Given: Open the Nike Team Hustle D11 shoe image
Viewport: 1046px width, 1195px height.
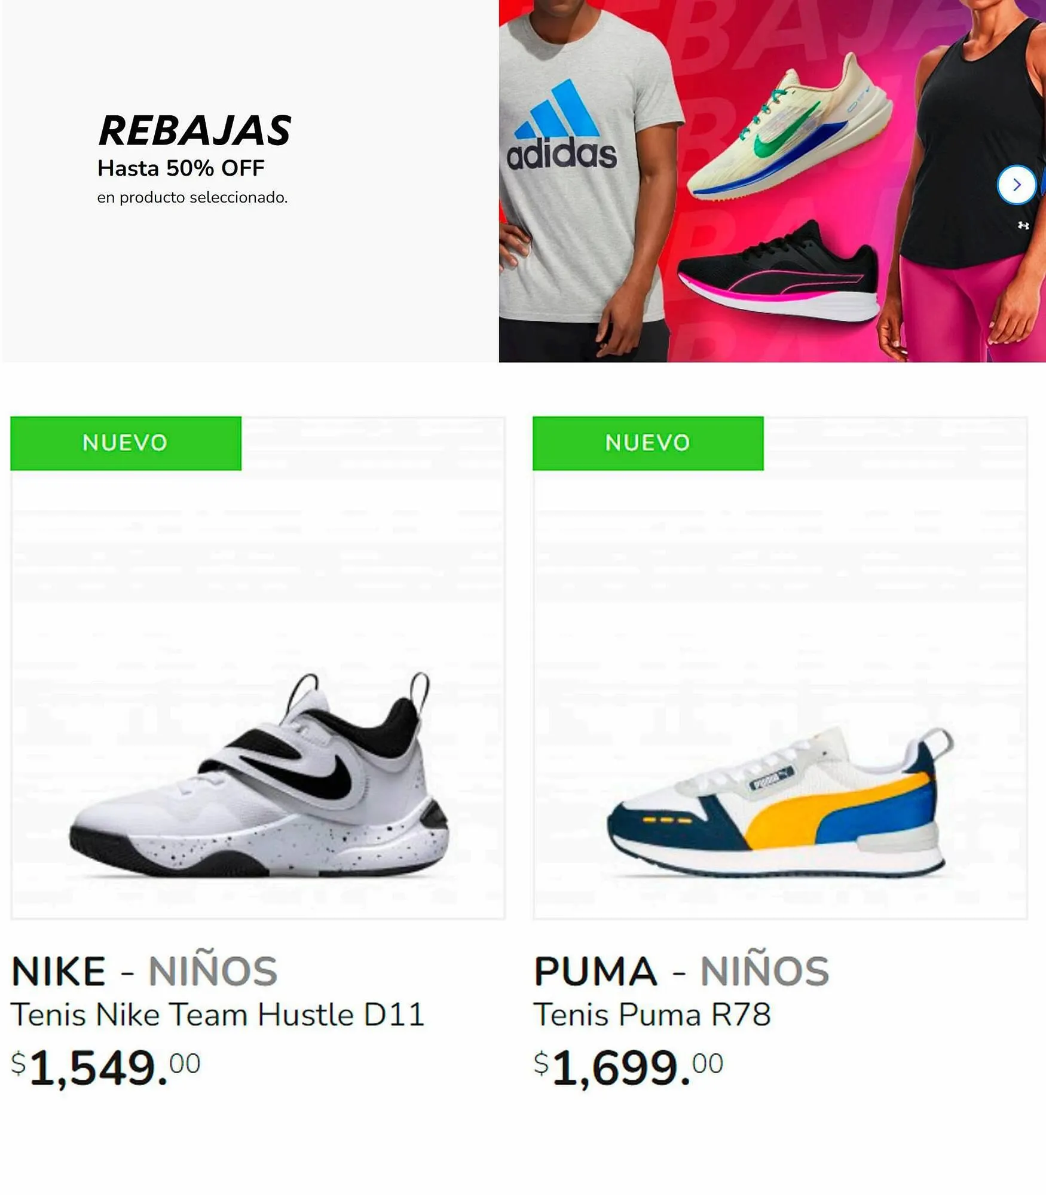Looking at the screenshot, I should pyautogui.click(x=258, y=667).
